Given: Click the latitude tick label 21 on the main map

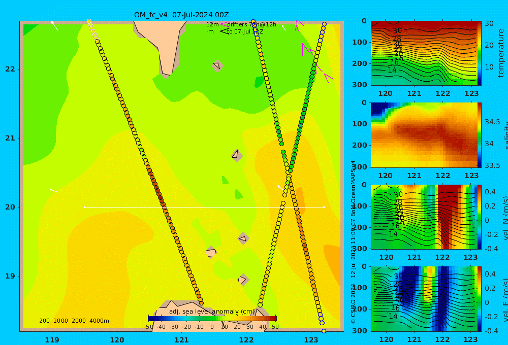Looking at the screenshot, I should tap(10, 138).
